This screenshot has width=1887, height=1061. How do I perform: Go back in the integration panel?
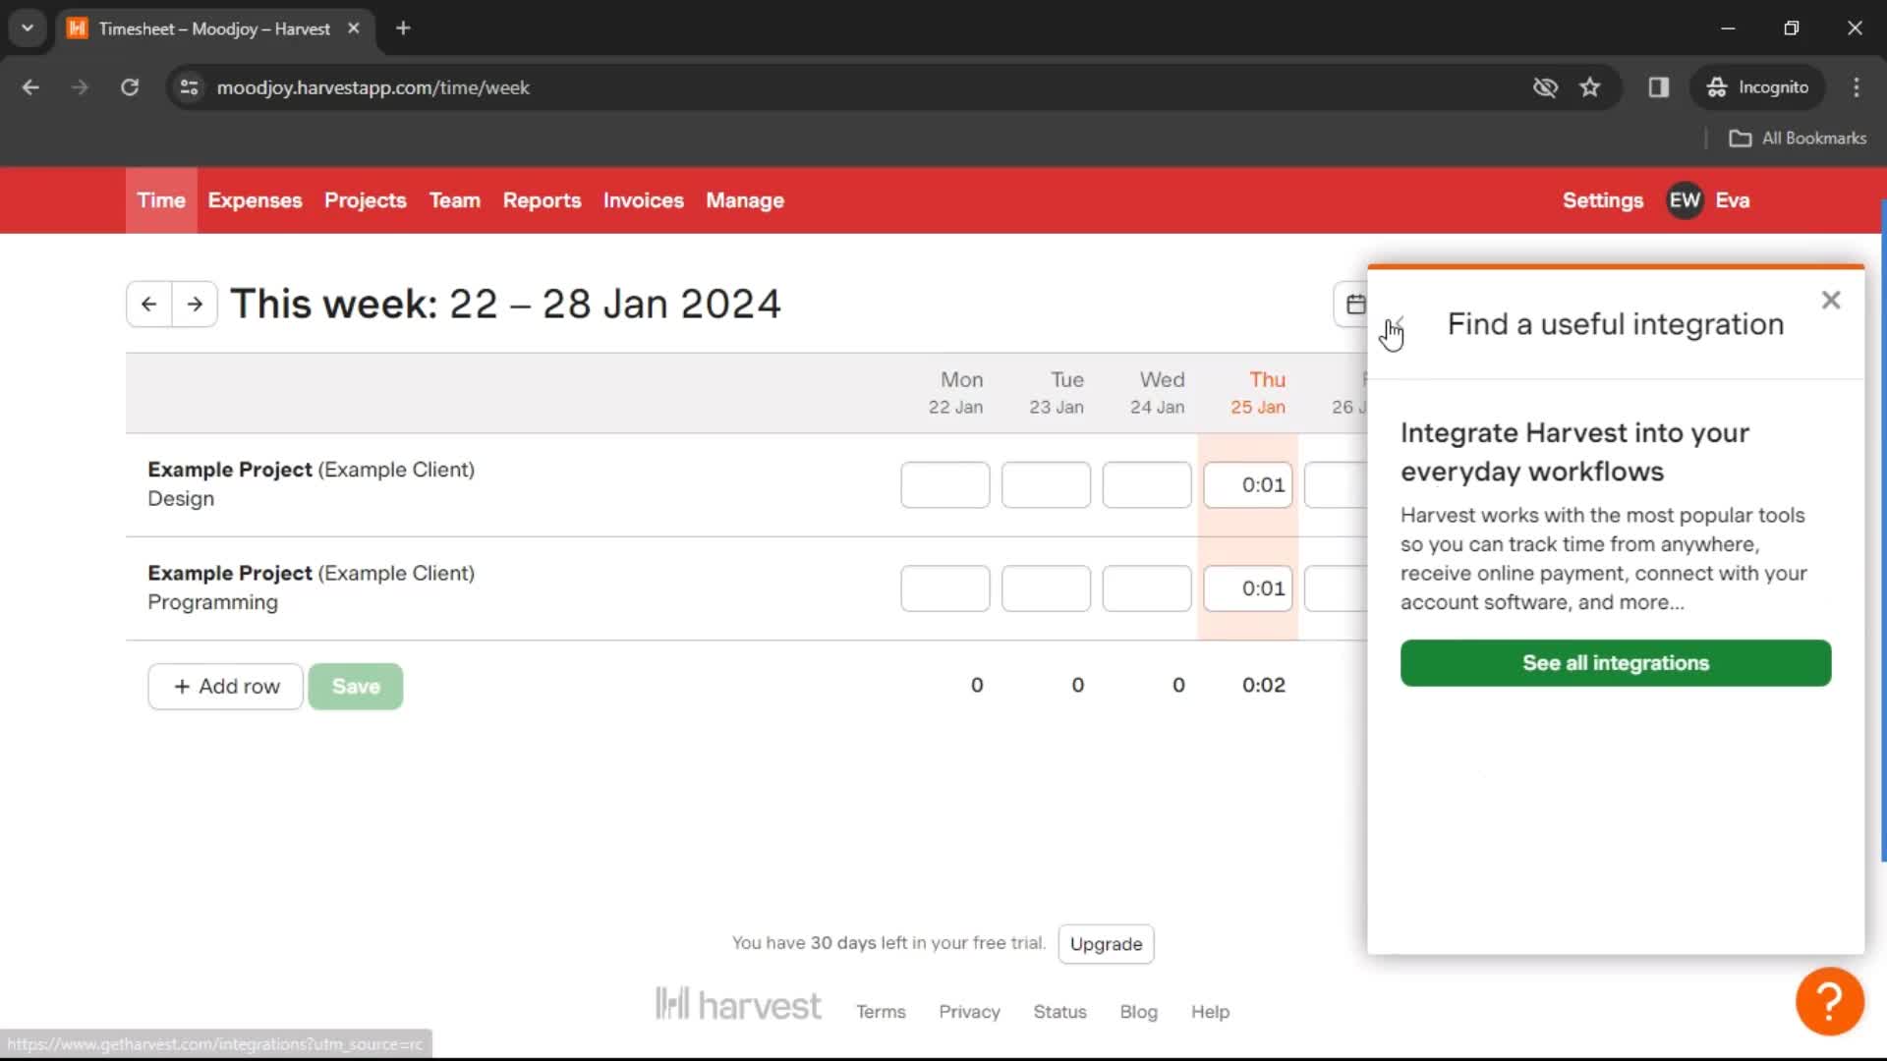1396,325
